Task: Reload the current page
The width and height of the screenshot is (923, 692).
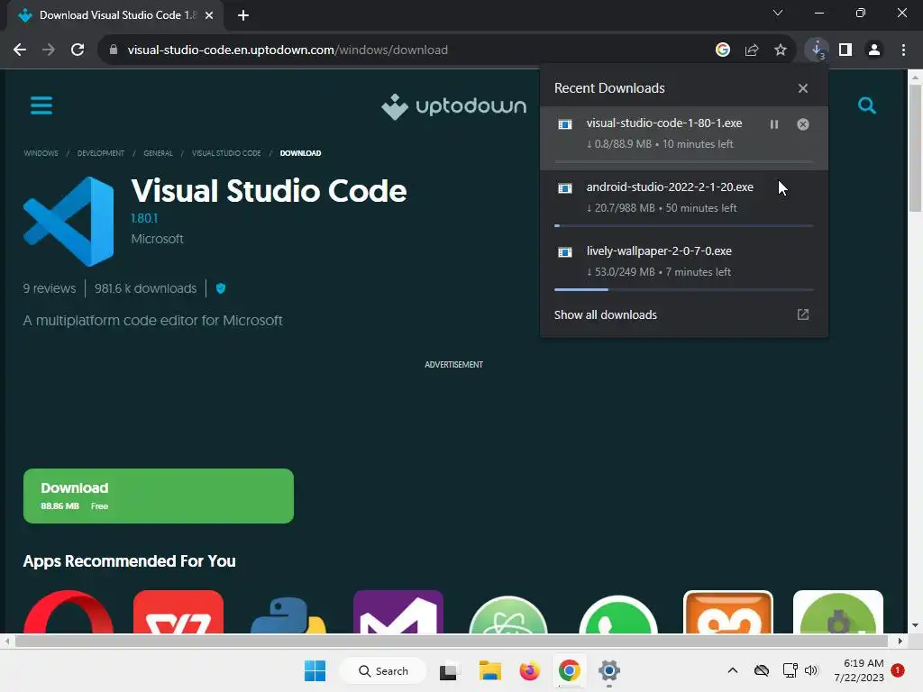Action: [78, 50]
